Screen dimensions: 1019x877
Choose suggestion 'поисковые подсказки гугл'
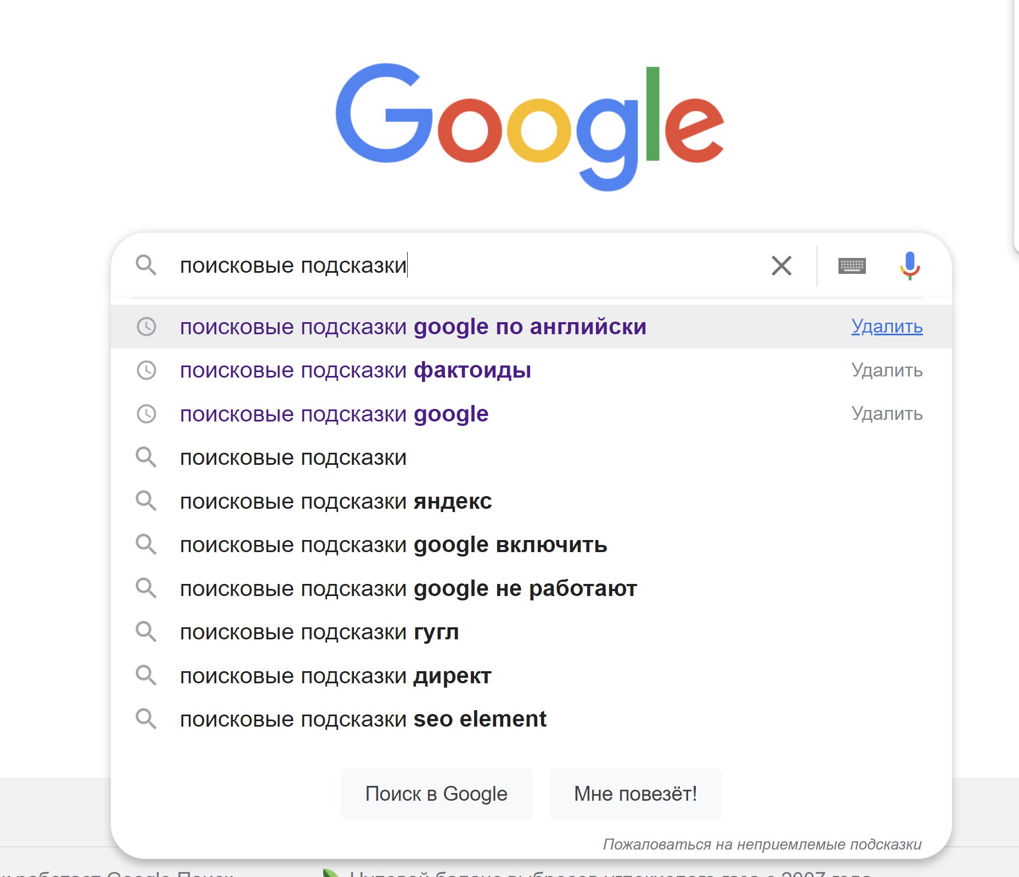click(319, 632)
